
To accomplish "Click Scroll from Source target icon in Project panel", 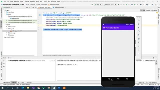I will [27, 7].
